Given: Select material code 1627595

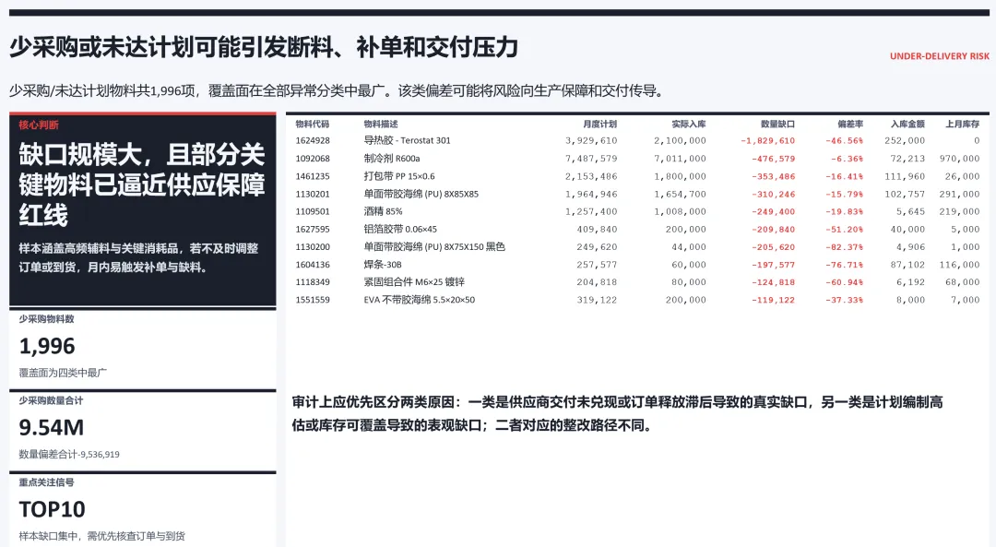Looking at the screenshot, I should click(313, 229).
